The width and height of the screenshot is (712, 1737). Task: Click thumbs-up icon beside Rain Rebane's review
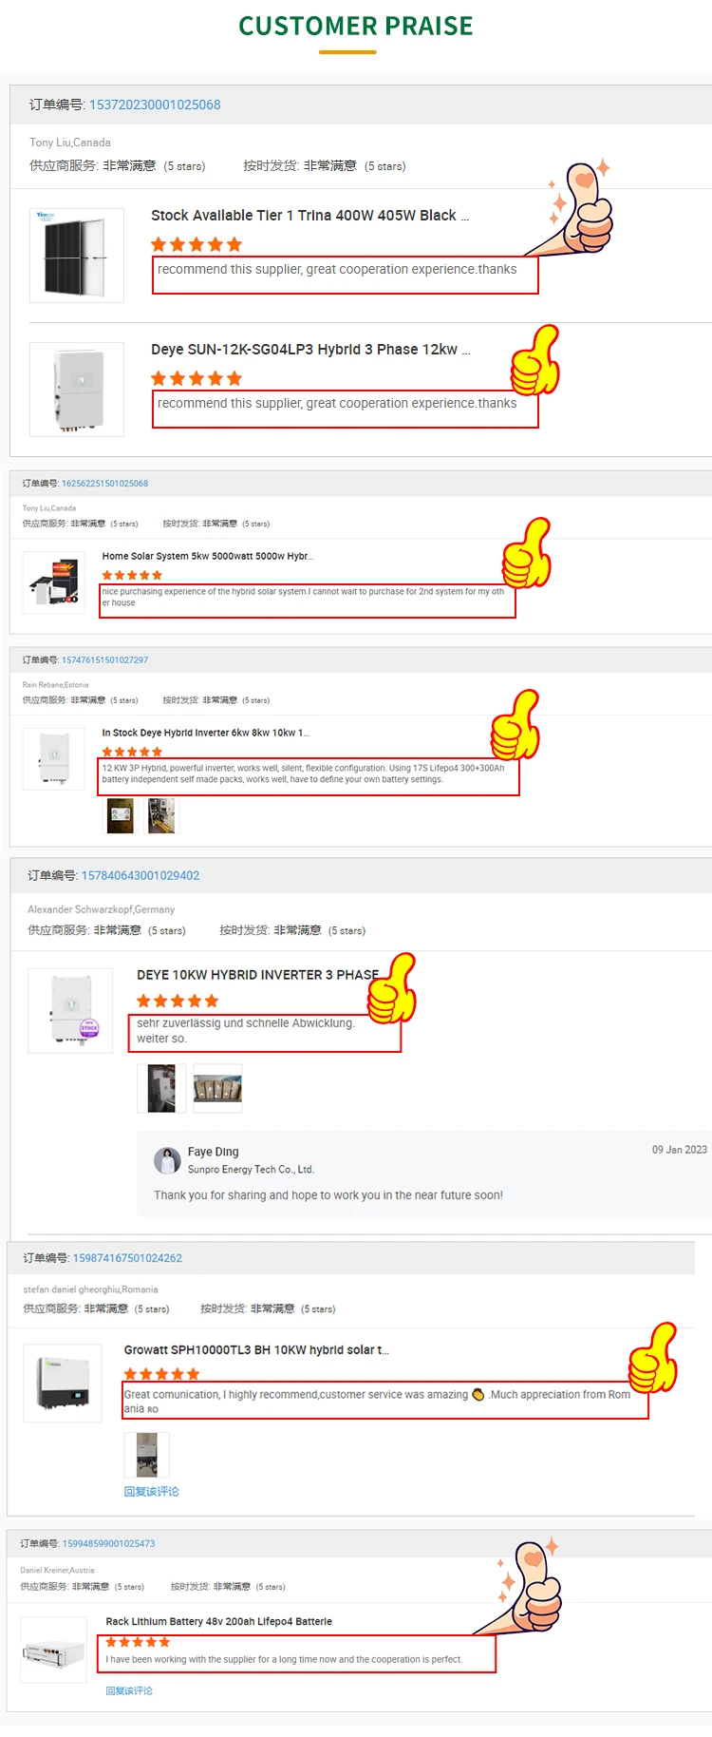click(x=515, y=725)
